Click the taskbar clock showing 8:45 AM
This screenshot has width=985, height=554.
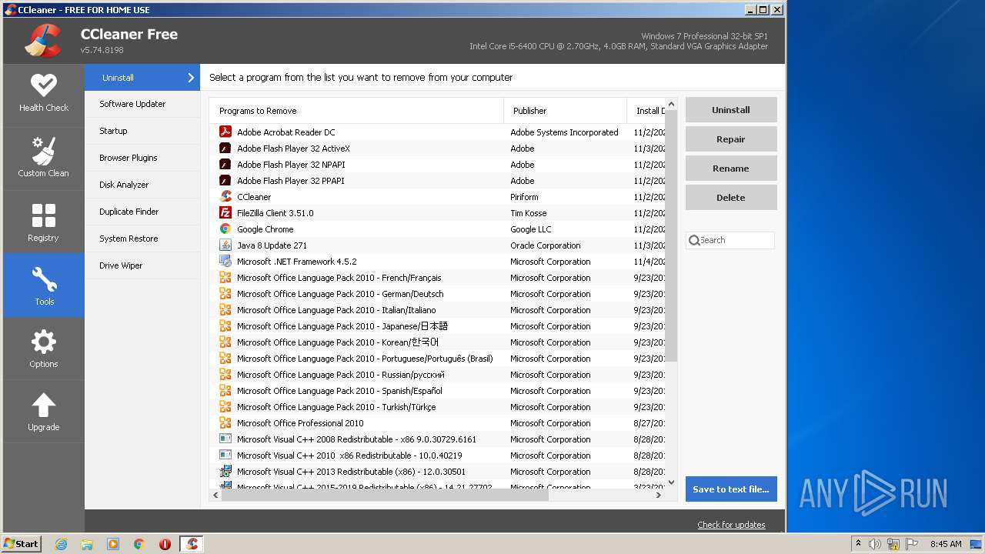[x=946, y=544]
